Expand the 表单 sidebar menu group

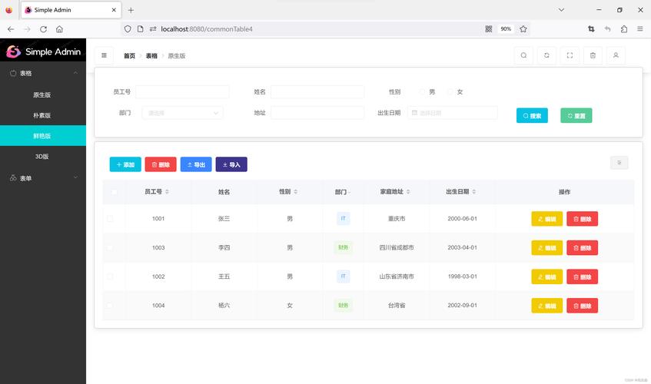click(43, 178)
